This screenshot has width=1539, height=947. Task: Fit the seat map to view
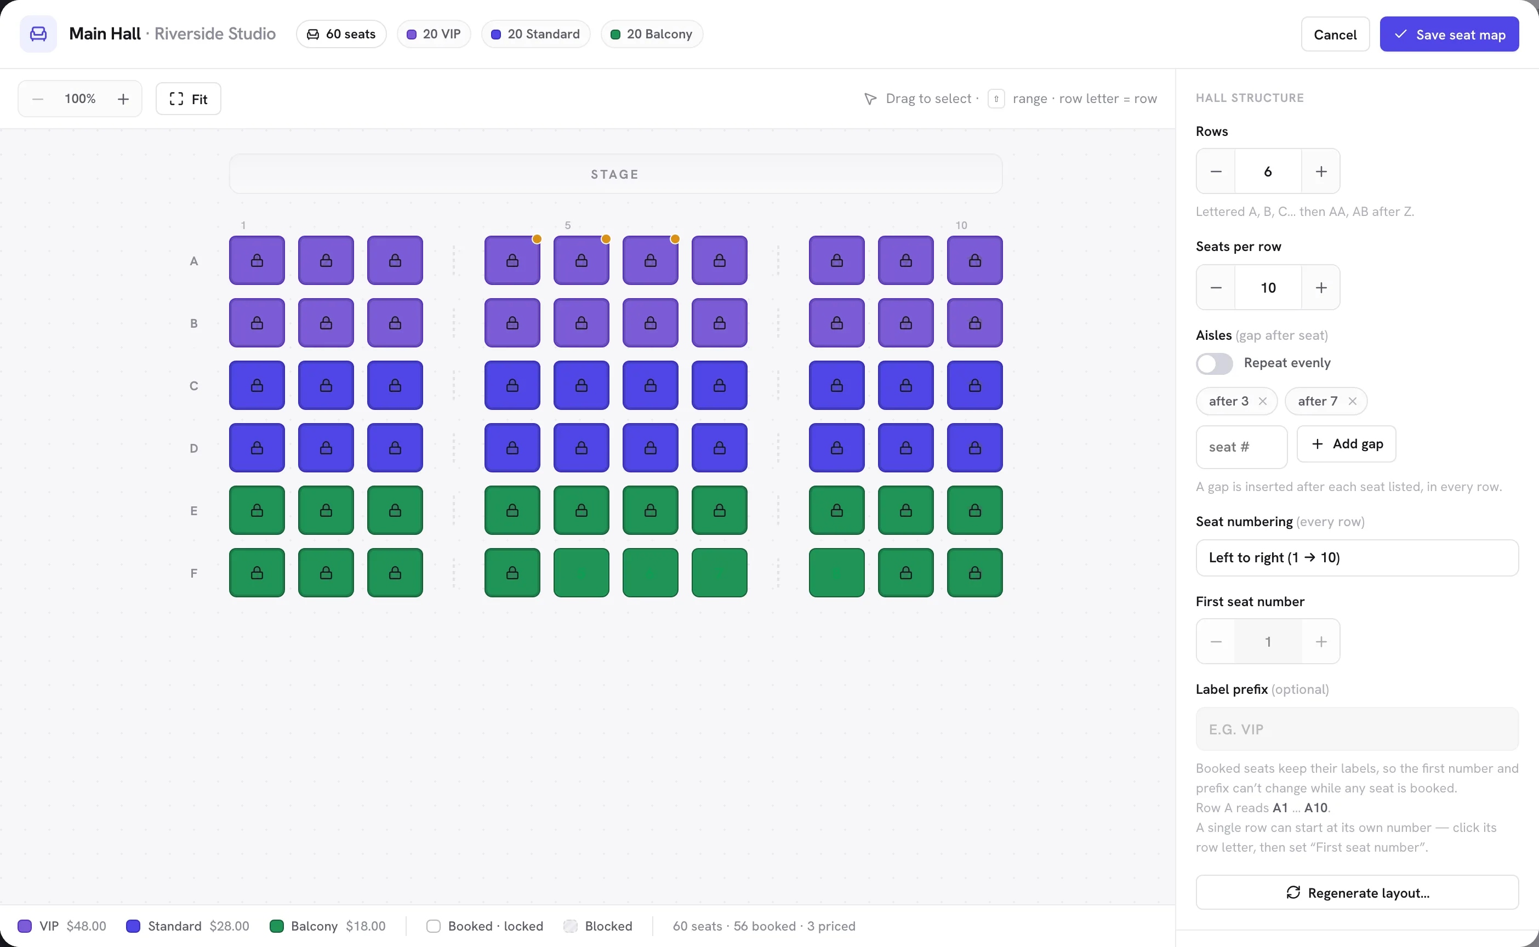[189, 99]
